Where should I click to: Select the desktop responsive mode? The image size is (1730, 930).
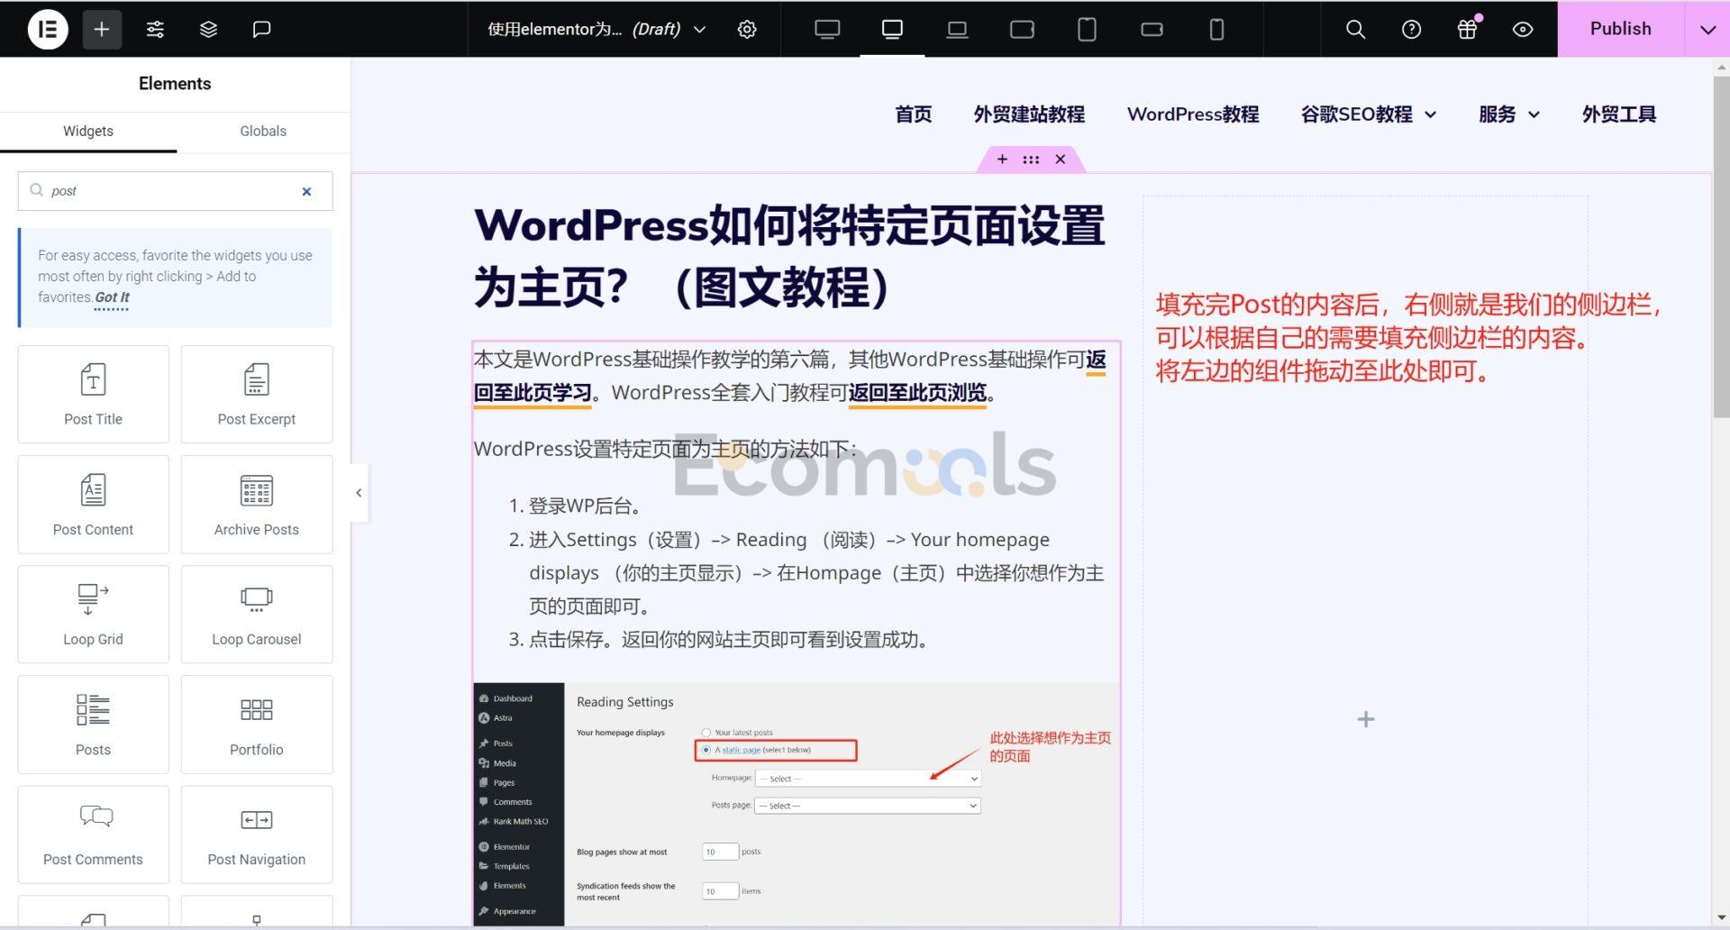892,29
